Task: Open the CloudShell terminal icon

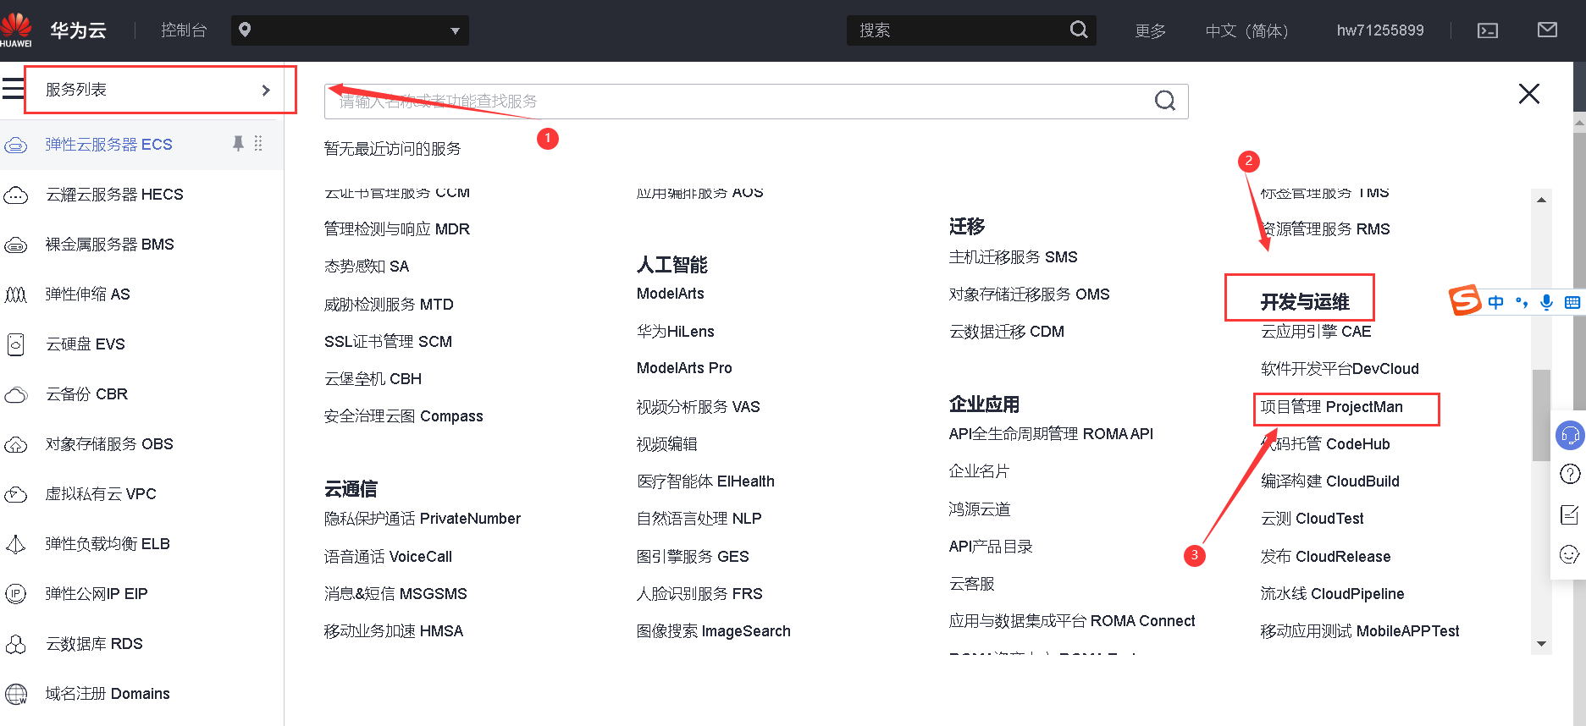Action: (1488, 30)
